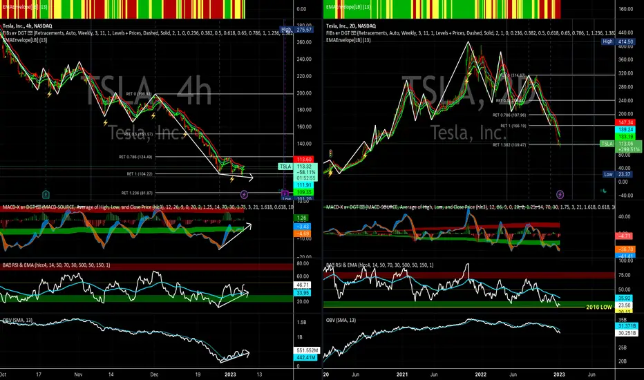Click the cyan 111.91 price tag
The width and height of the screenshot is (644, 380).
pos(304,185)
